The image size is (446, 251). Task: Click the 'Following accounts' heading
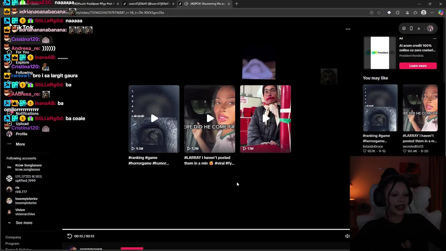[21, 158]
